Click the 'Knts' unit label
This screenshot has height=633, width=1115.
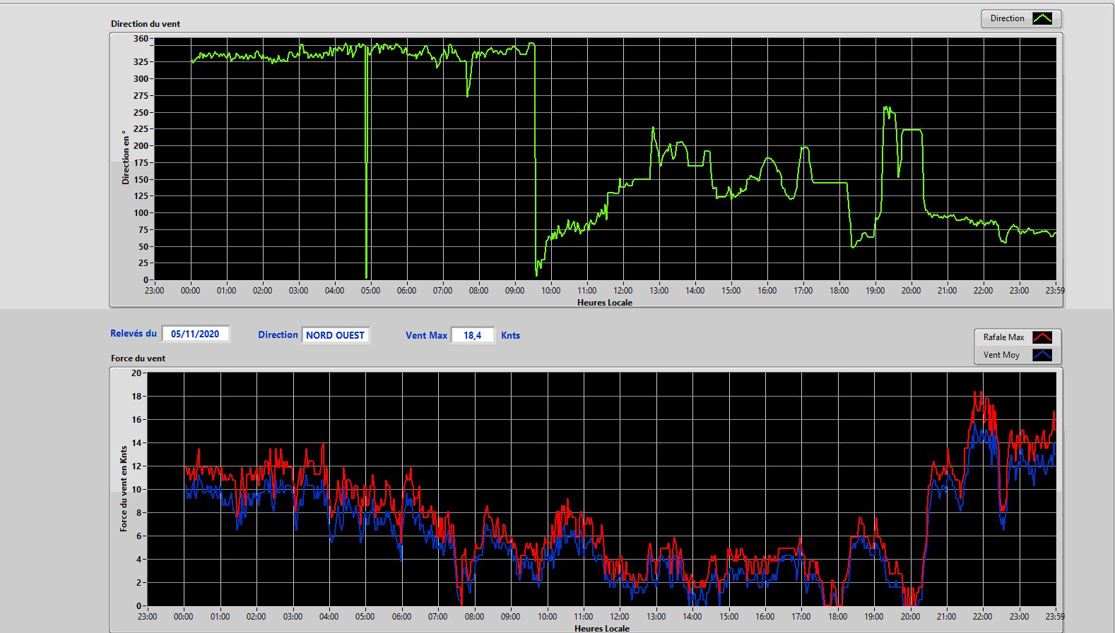(x=510, y=335)
